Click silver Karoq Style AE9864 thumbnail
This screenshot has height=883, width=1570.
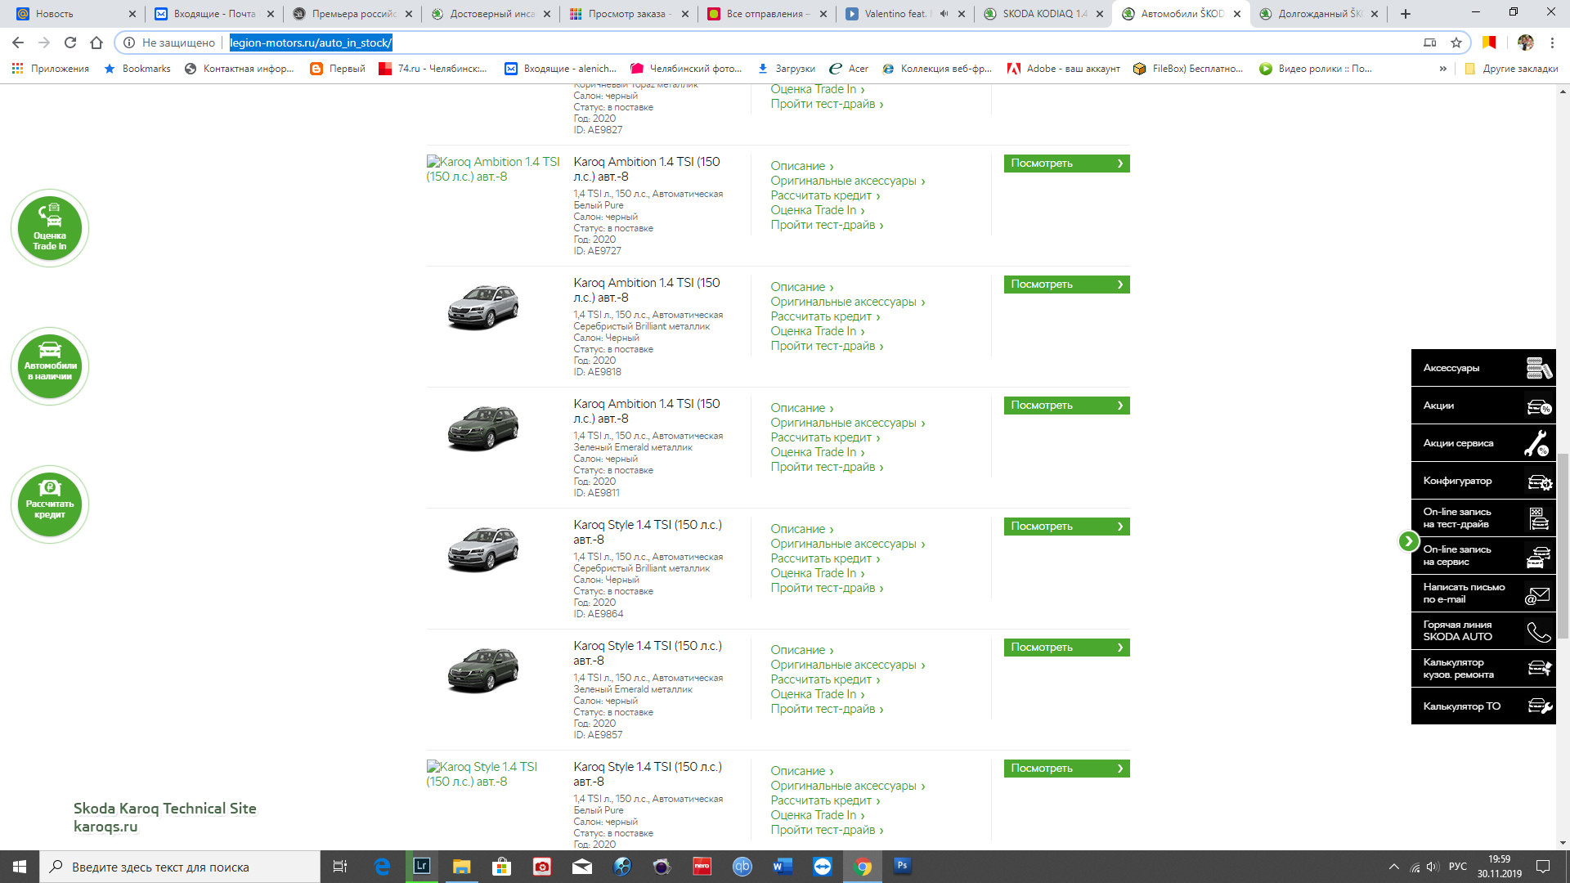pos(482,548)
